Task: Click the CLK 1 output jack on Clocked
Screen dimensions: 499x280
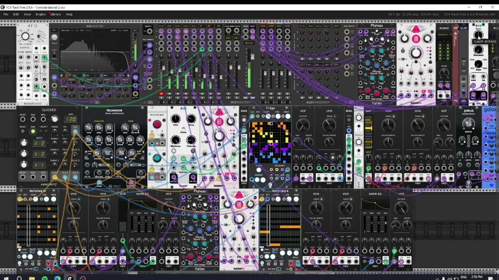Action: click(55, 177)
